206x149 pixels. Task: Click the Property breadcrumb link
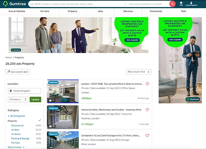coord(19,57)
